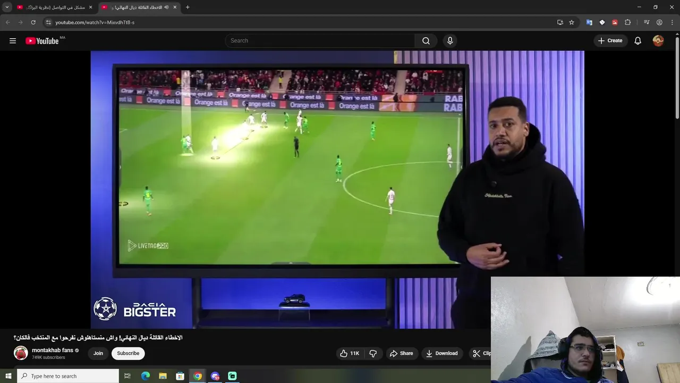Go forward in Chrome

(x=21, y=22)
